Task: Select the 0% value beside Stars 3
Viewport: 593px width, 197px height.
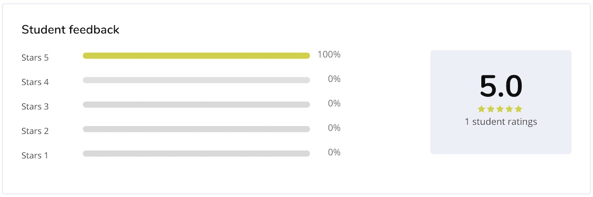Action: pos(334,103)
